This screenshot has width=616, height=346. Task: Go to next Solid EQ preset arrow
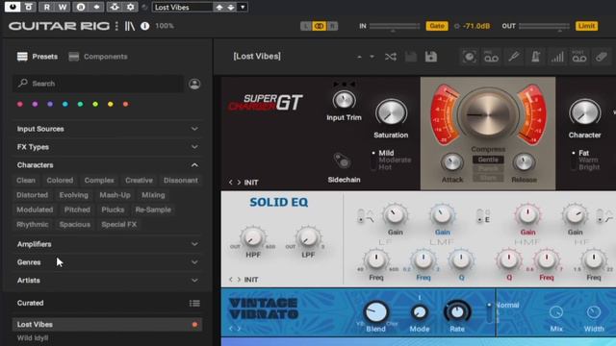coord(239,280)
